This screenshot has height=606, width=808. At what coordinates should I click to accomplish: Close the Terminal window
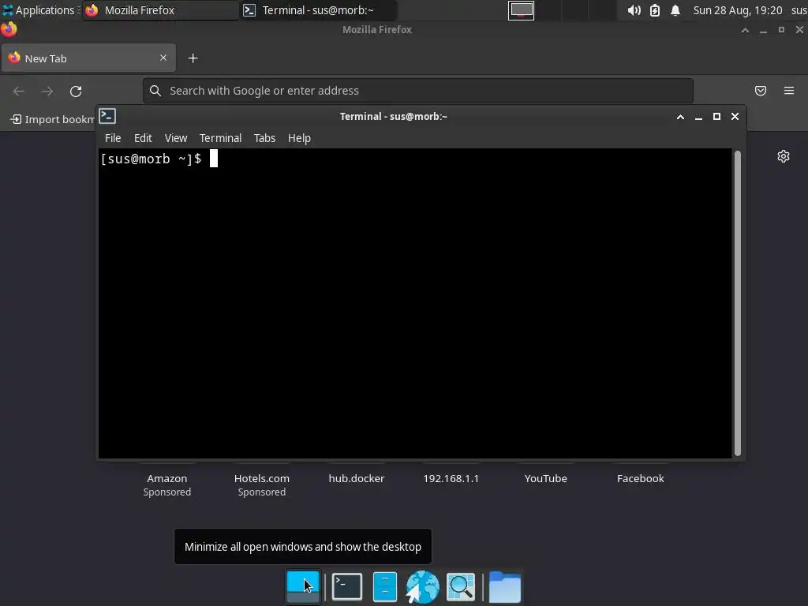pyautogui.click(x=735, y=117)
